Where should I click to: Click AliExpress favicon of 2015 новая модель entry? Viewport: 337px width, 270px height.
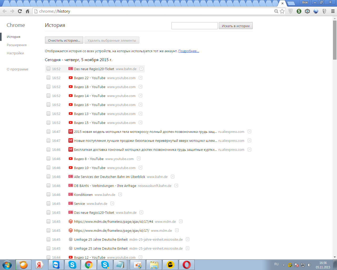[71, 132]
